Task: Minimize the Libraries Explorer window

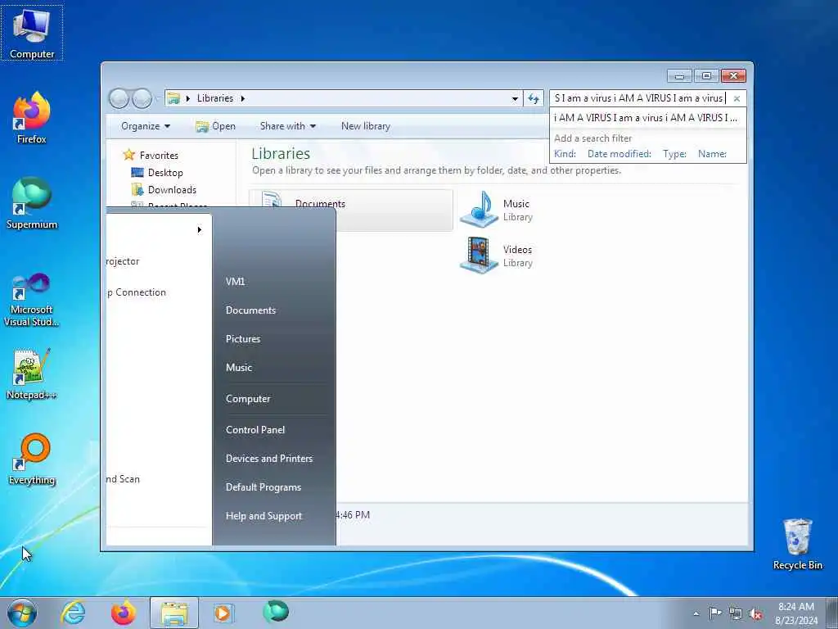Action: point(680,76)
